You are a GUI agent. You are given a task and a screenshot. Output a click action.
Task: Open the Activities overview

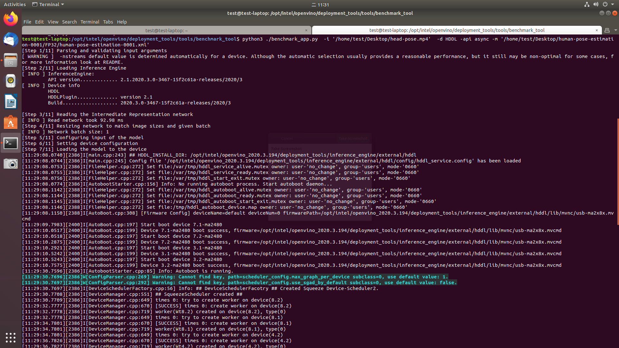15,5
